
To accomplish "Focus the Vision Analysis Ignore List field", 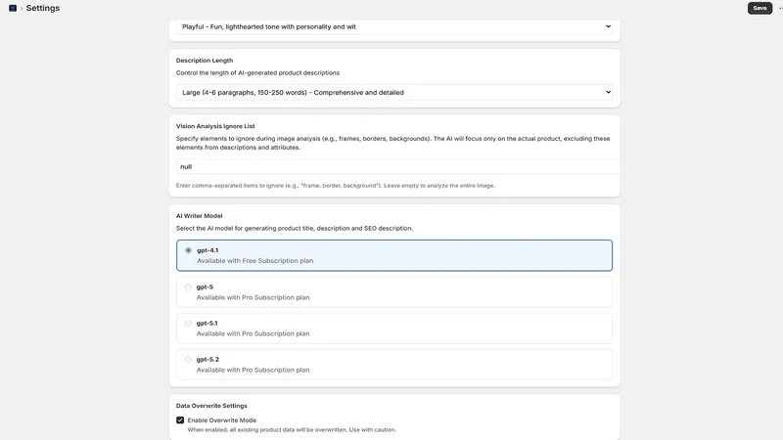I will (398, 166).
